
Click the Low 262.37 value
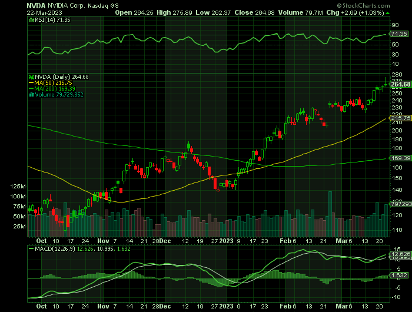click(213, 12)
